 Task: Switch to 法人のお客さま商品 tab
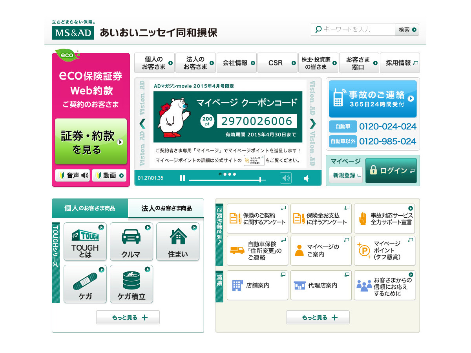pyautogui.click(x=166, y=208)
